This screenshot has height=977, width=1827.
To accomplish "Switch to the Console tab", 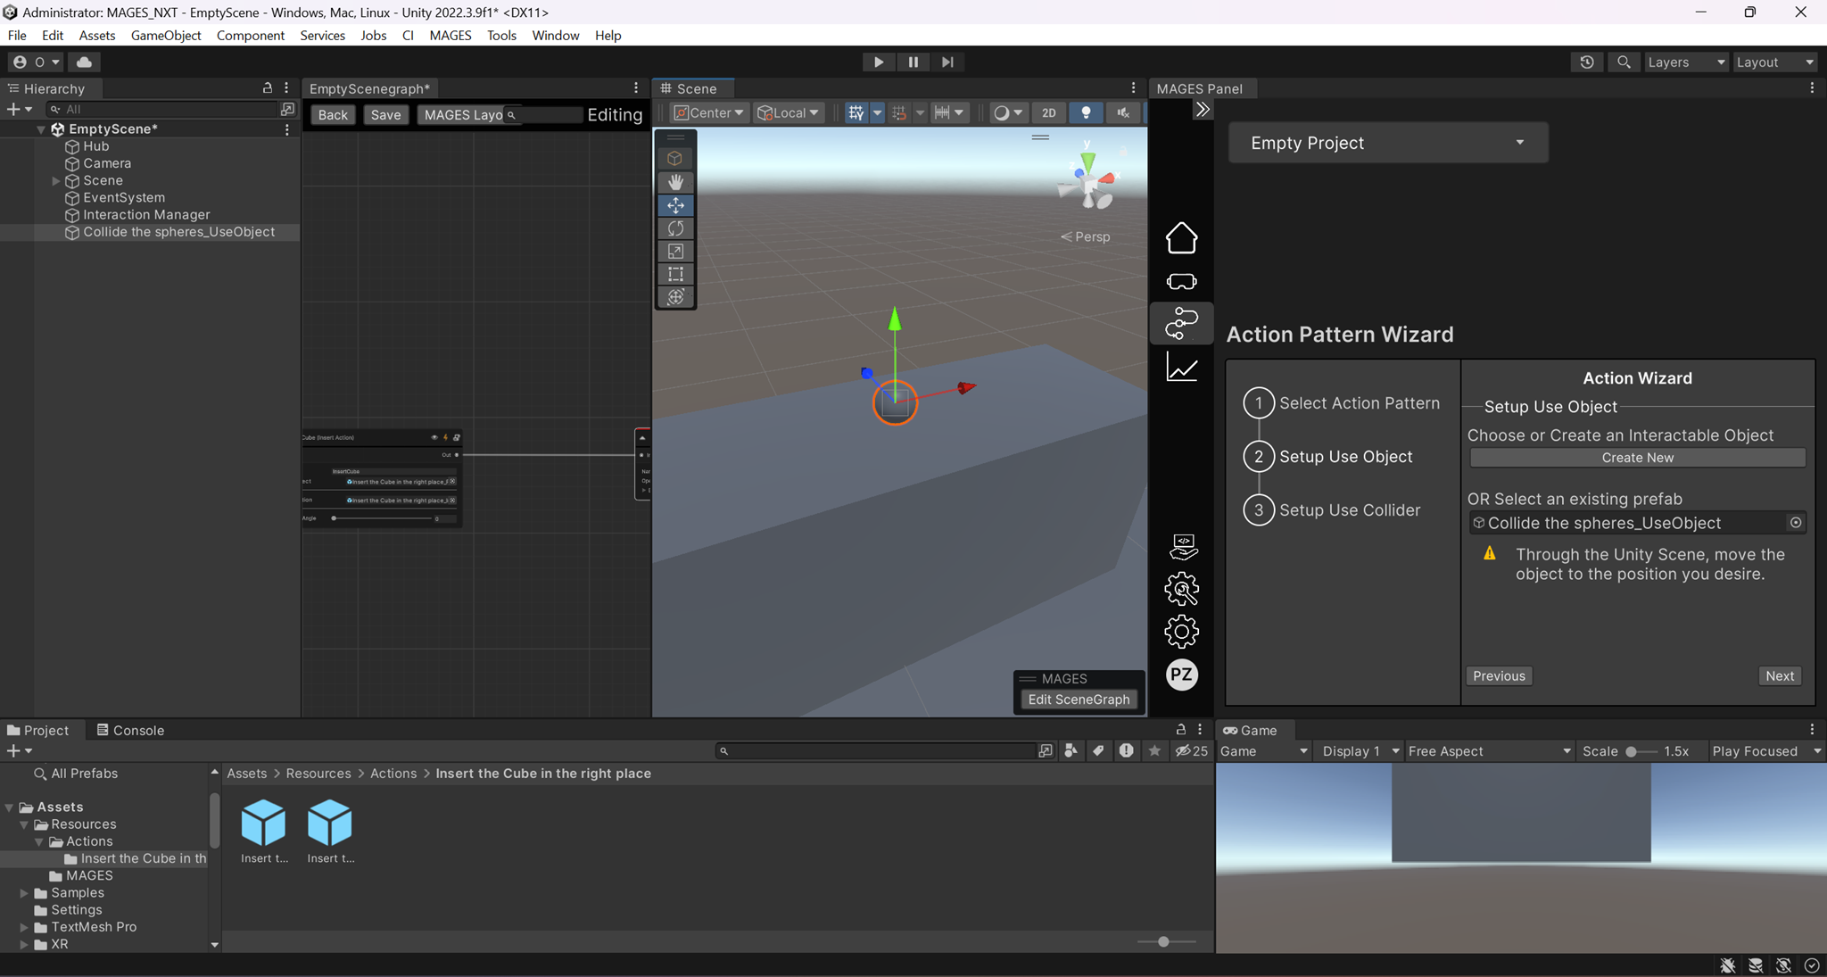I will point(130,730).
